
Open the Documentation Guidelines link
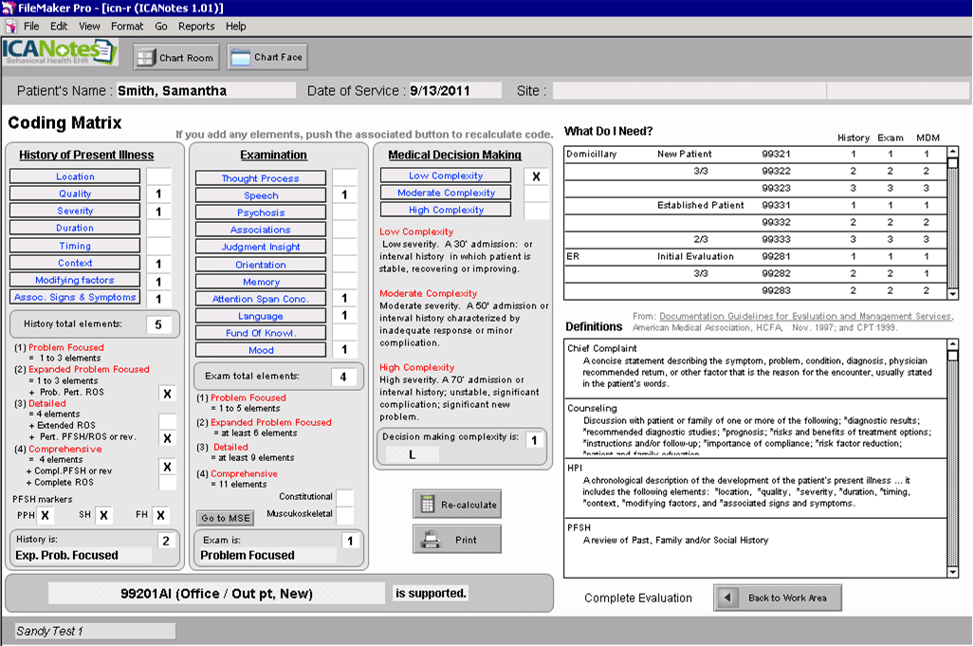tap(806, 317)
